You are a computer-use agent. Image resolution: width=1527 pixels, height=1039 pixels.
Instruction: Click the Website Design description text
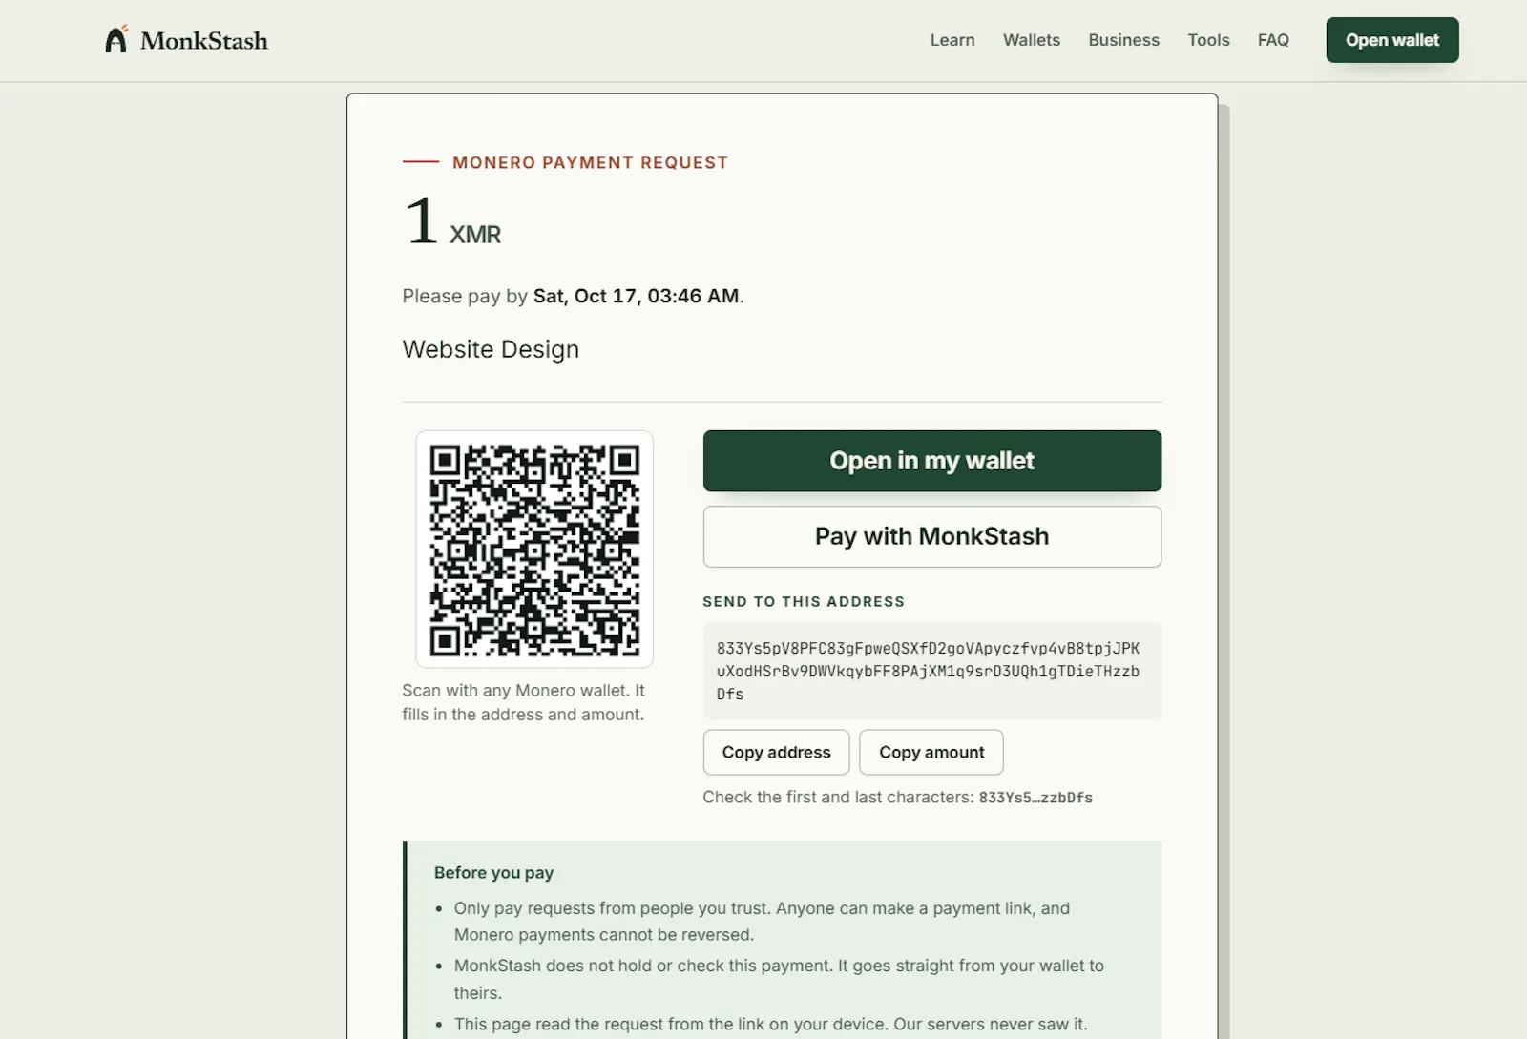491,349
